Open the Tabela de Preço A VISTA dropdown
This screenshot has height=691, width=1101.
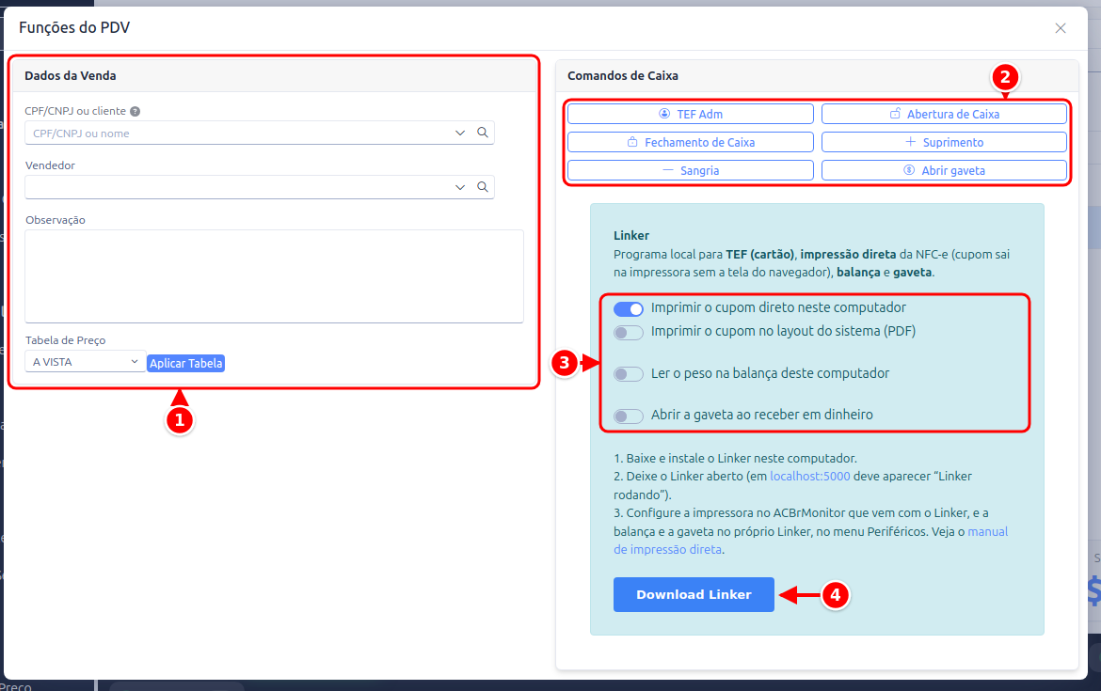point(86,362)
